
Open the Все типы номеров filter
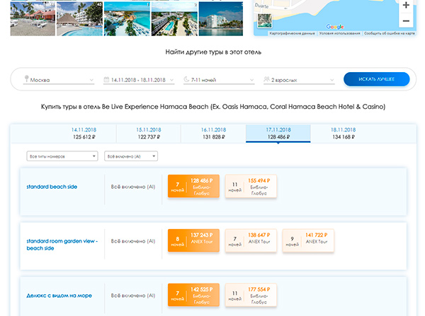62,156
